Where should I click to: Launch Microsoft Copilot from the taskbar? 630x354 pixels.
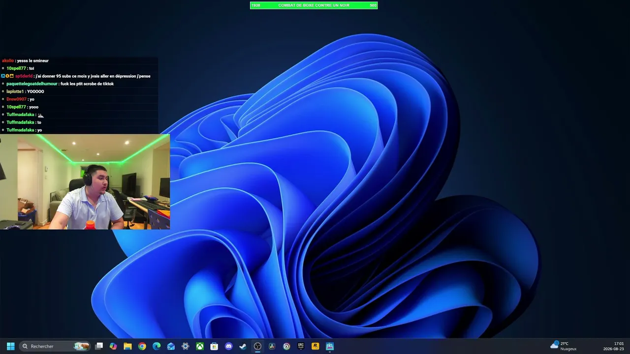coord(113,346)
